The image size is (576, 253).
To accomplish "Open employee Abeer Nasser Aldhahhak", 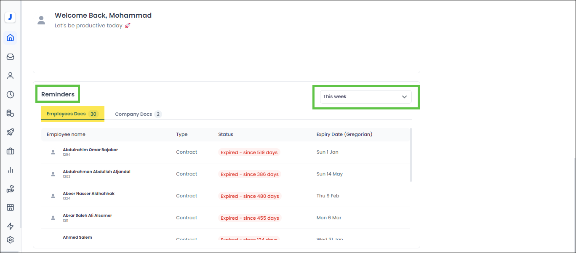I will coord(88,194).
